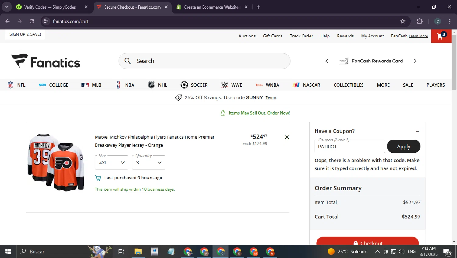
Task: Show hidden tray icons chevron
Action: click(x=377, y=252)
